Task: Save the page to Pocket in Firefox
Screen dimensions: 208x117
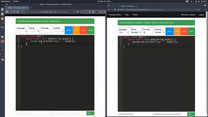Action: point(77,12)
